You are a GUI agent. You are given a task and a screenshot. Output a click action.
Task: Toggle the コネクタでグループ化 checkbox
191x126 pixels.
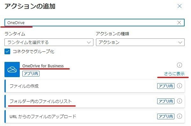(7, 51)
